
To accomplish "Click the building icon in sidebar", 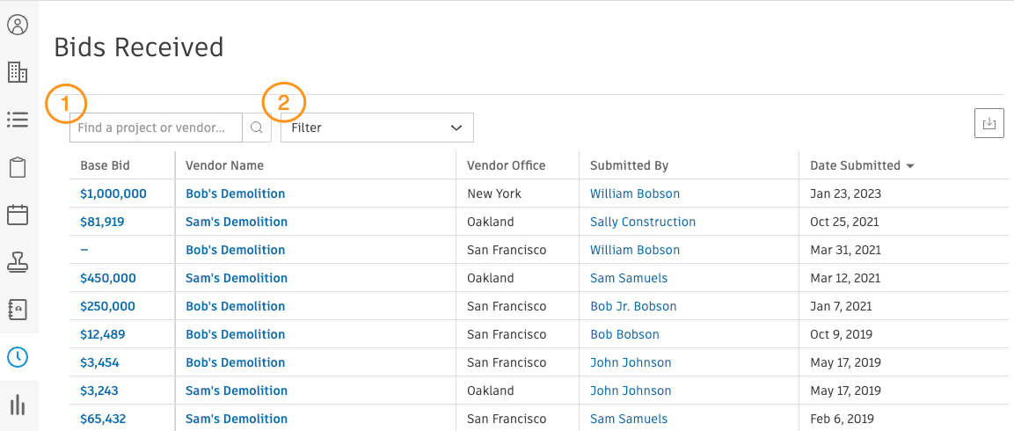I will [x=18, y=72].
